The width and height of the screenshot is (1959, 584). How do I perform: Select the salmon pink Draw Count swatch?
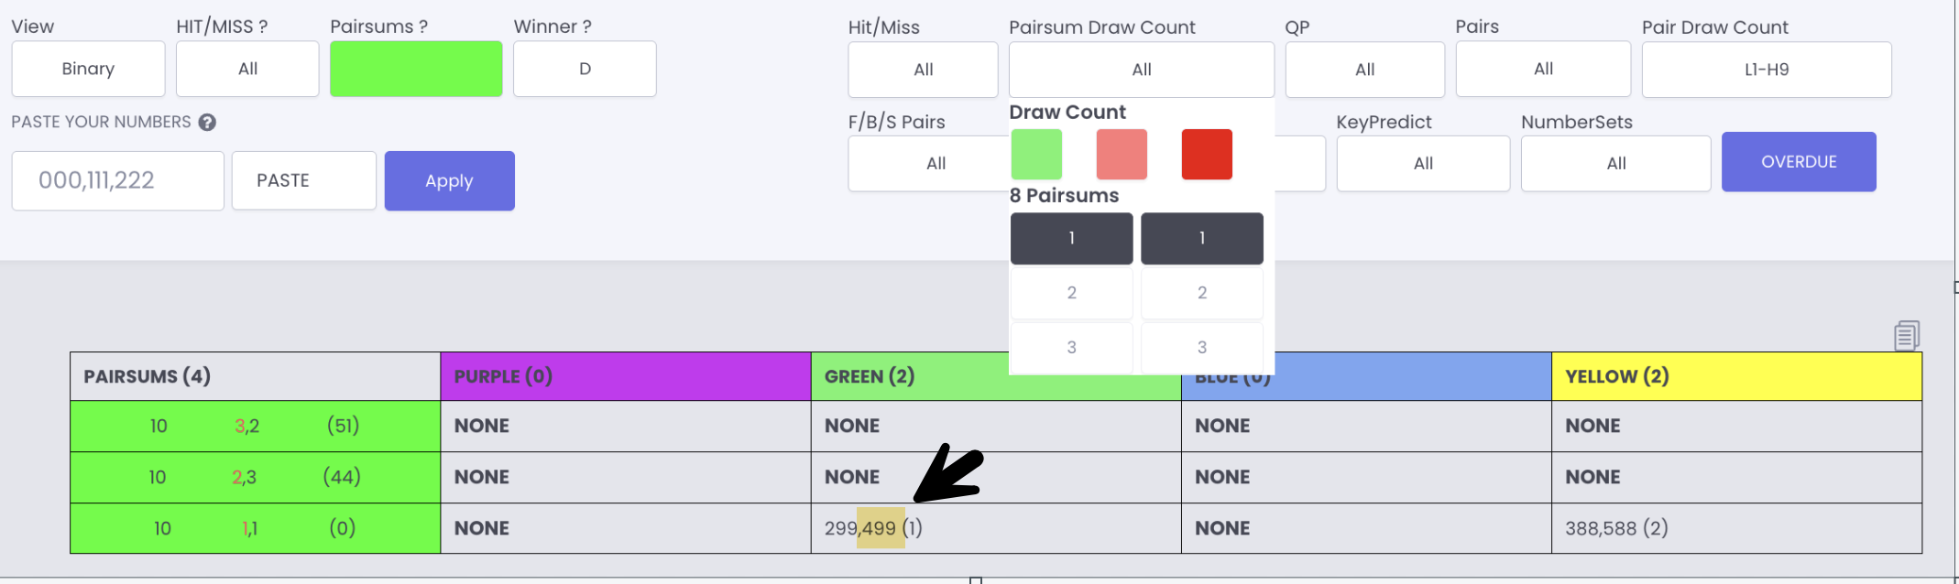click(1122, 154)
